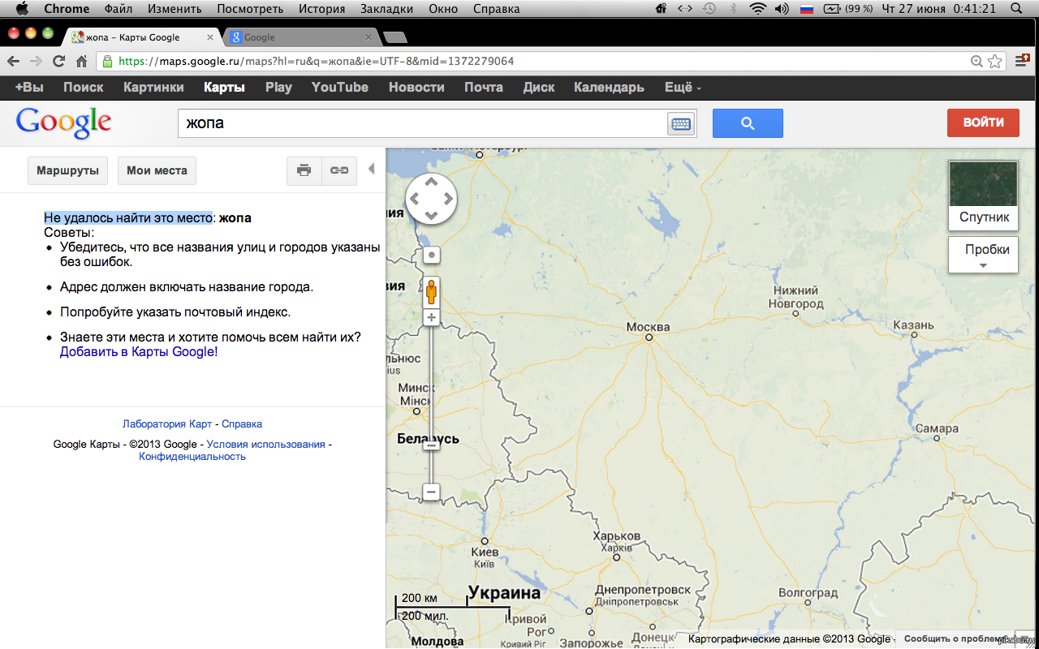The image size is (1039, 649).
Task: Open Условия использования link
Action: 265,445
